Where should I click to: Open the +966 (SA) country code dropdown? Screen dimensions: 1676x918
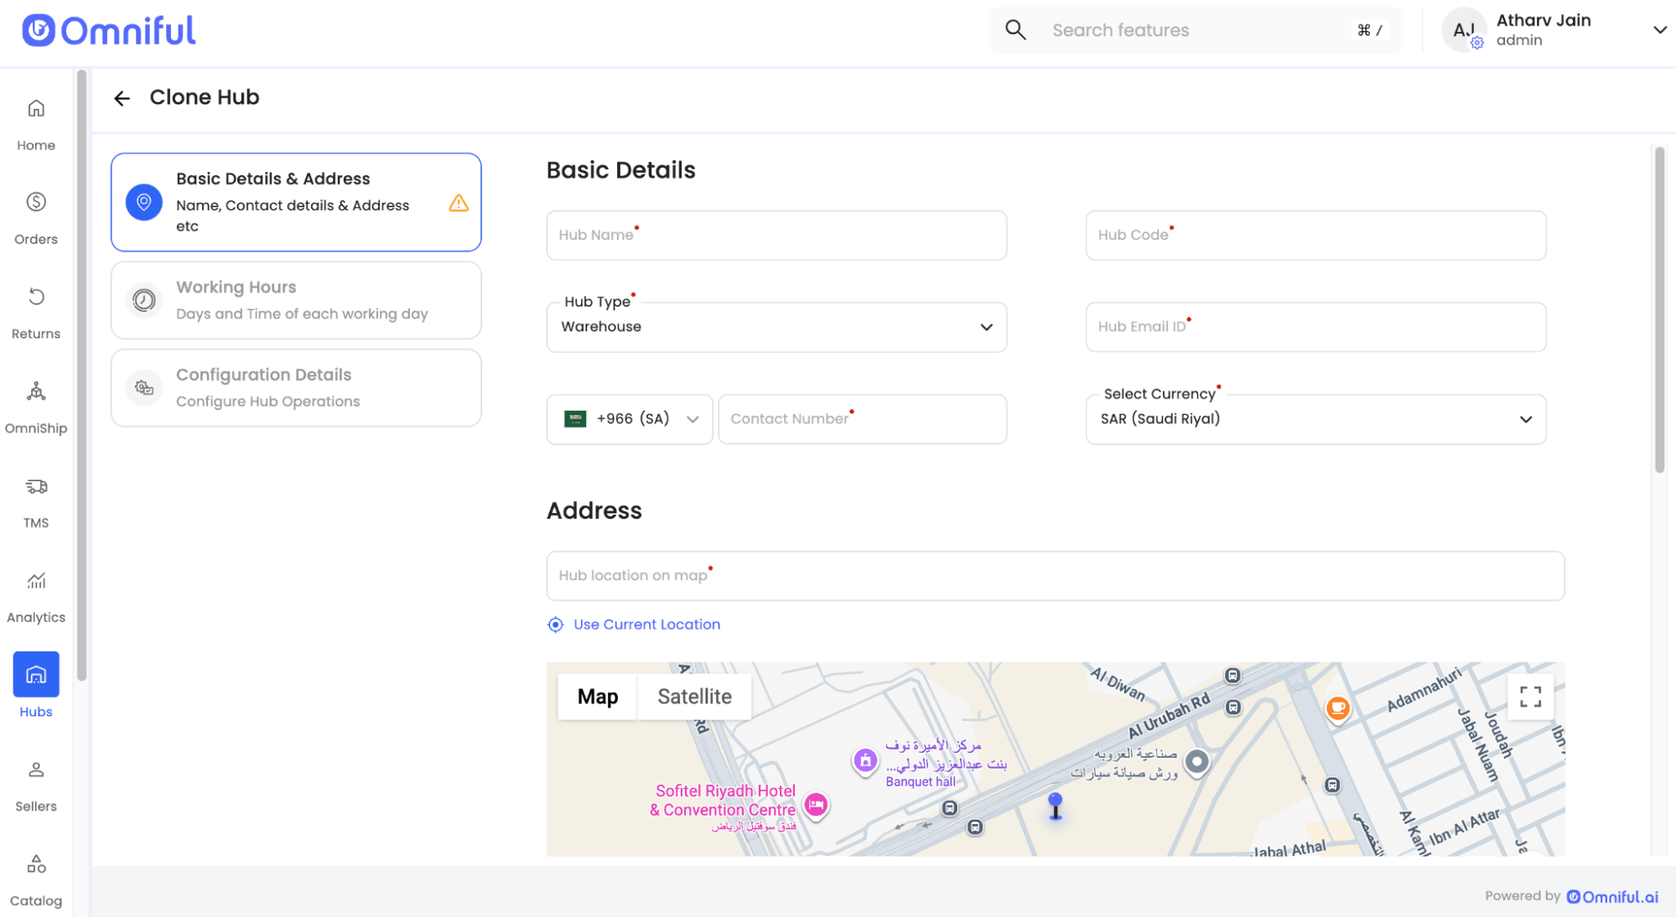[630, 419]
